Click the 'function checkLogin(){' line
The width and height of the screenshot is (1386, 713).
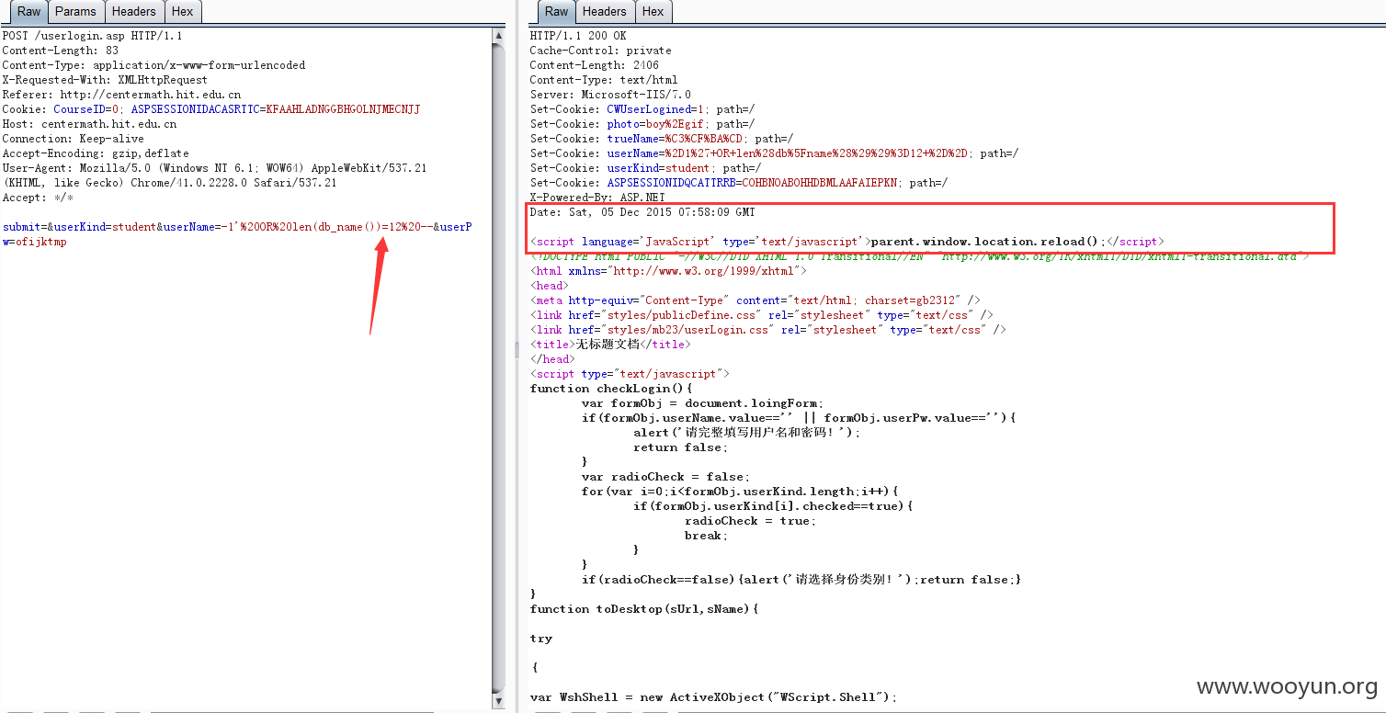[x=610, y=389]
